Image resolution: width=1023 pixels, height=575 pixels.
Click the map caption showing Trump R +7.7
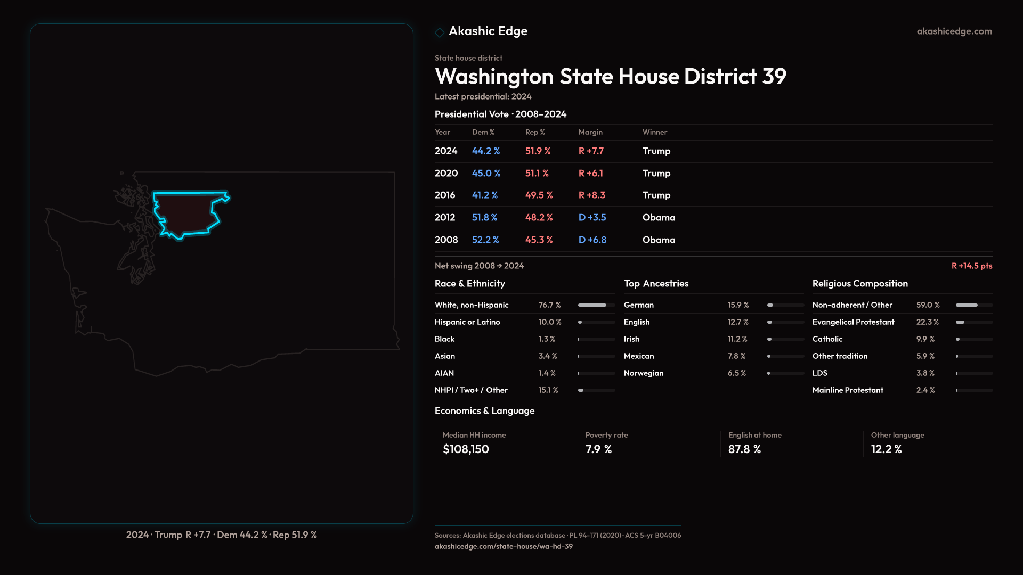point(221,535)
